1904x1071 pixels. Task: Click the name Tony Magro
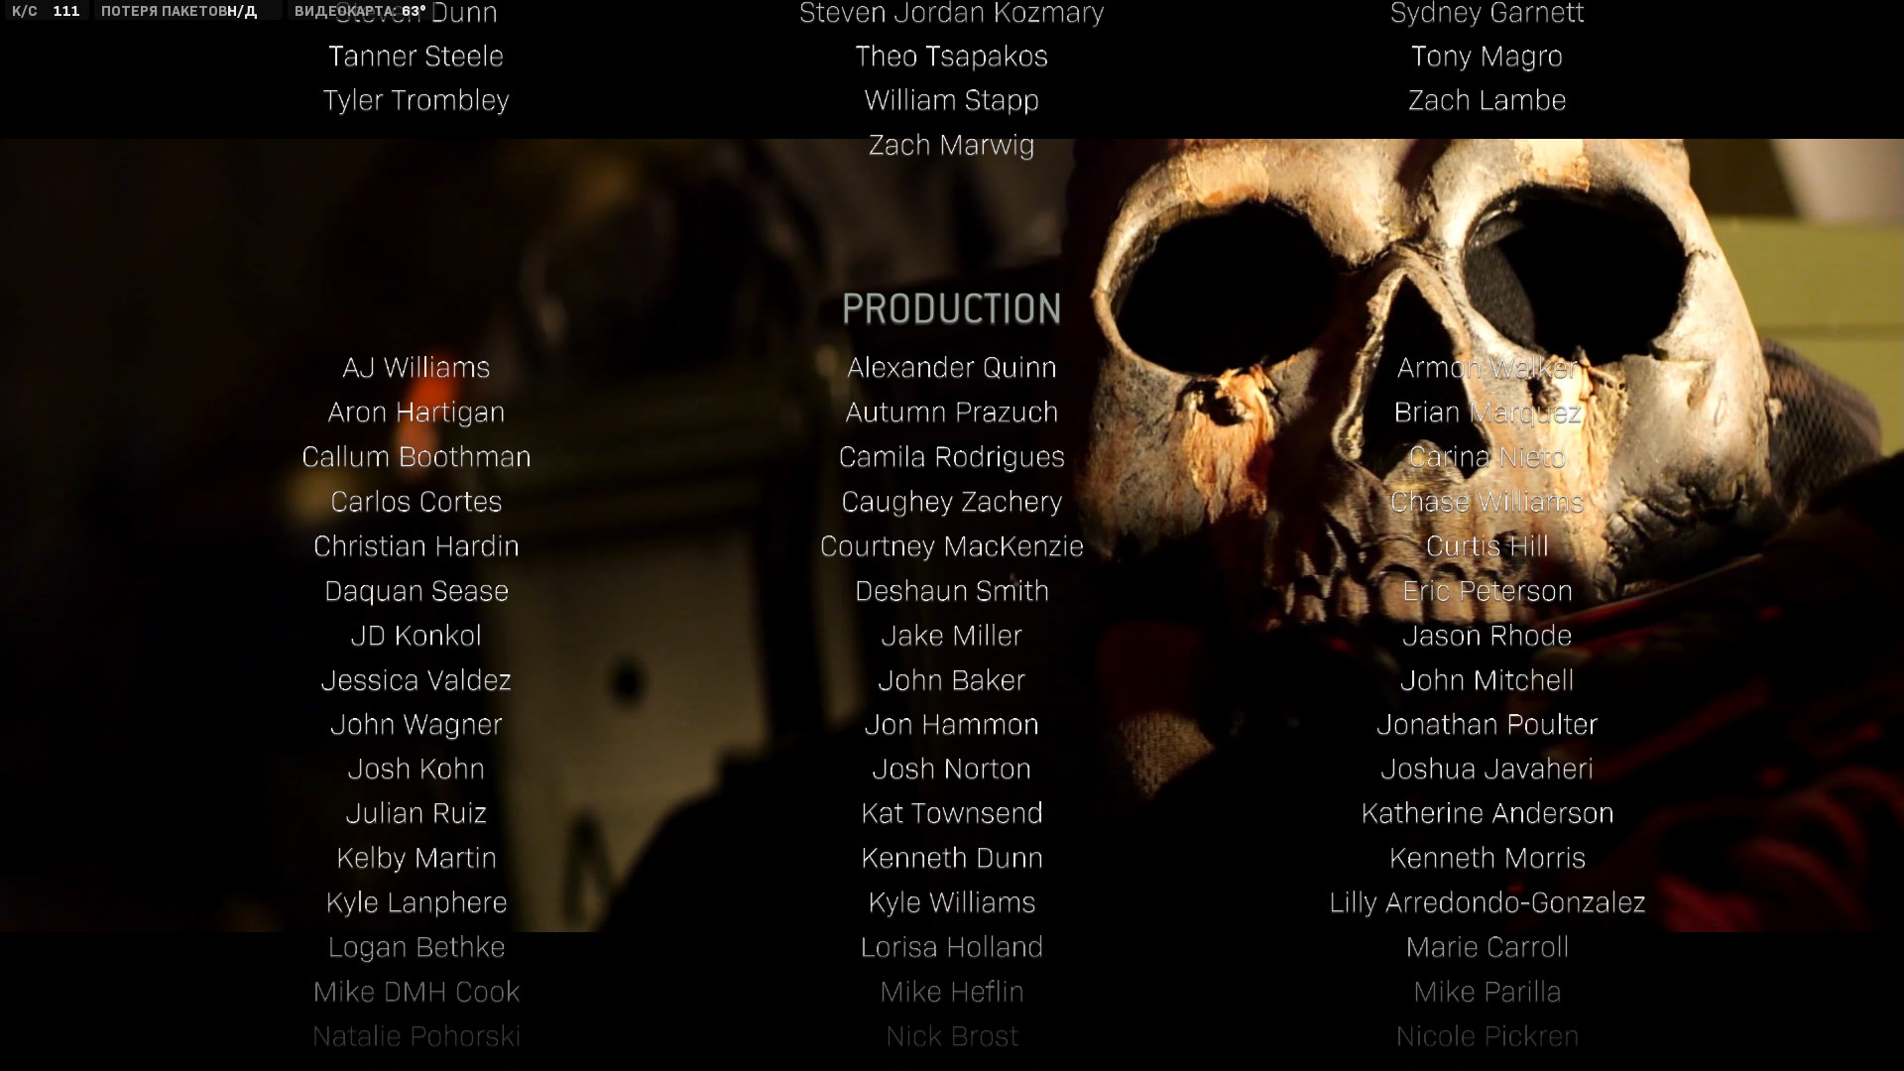(x=1487, y=57)
